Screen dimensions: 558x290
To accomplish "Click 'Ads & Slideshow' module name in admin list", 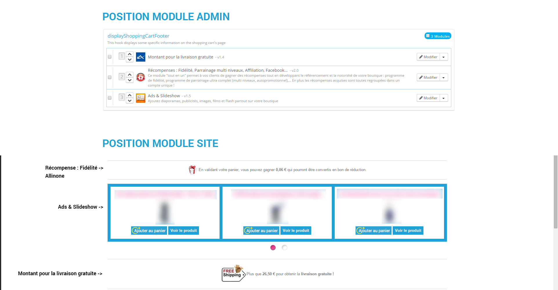I will [x=164, y=96].
